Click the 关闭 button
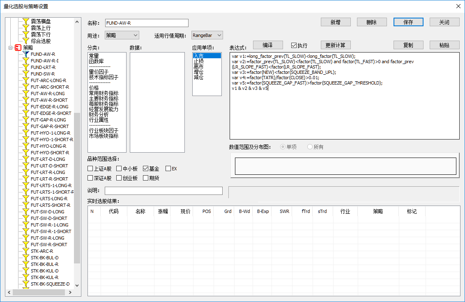Image resolution: width=465 pixels, height=302 pixels. (x=444, y=22)
